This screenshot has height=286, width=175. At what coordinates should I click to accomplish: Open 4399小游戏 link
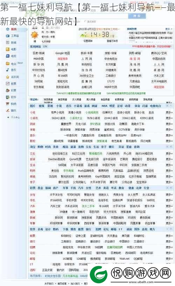click(x=147, y=118)
